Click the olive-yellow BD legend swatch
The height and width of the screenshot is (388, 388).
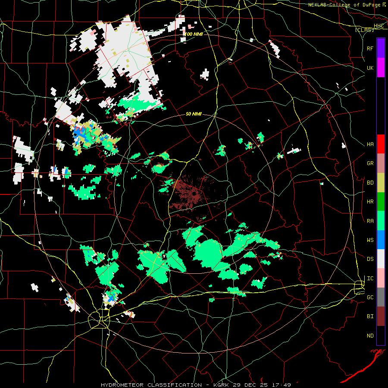pyautogui.click(x=381, y=182)
